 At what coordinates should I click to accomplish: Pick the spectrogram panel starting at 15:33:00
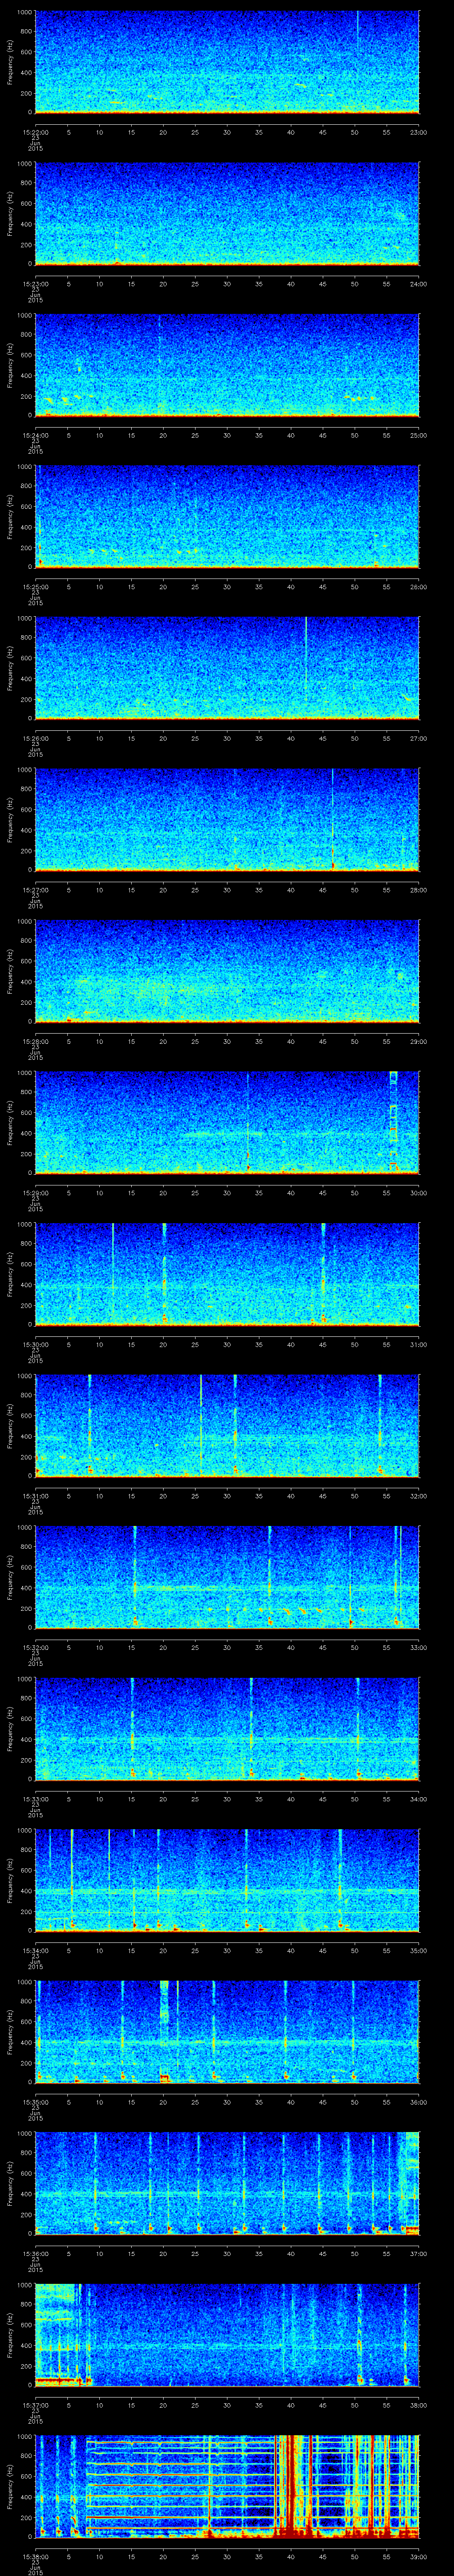point(227,1729)
